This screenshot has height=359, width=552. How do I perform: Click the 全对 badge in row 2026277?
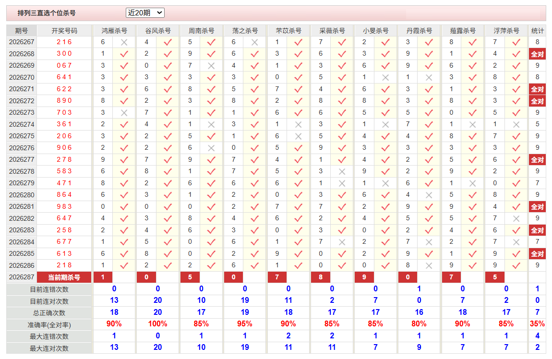(x=537, y=160)
